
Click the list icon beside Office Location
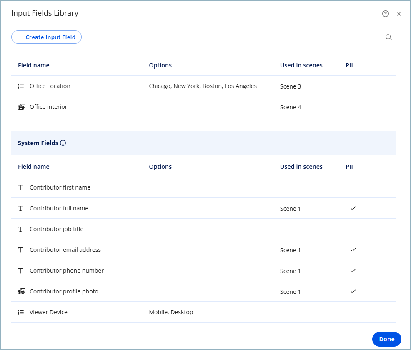pyautogui.click(x=21, y=86)
